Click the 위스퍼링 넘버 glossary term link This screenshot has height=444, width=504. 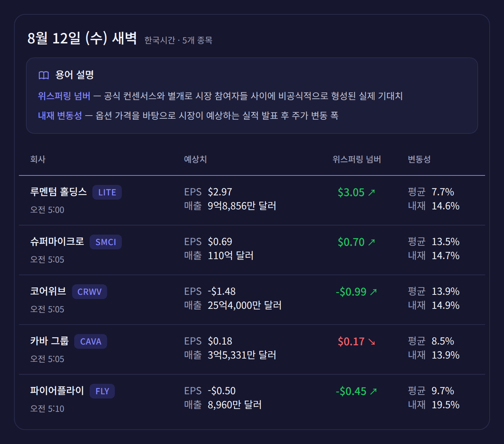pos(64,96)
